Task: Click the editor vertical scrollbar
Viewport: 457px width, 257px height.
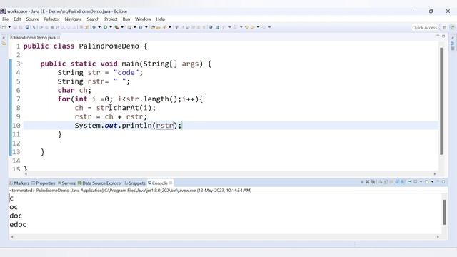Action: click(441, 101)
